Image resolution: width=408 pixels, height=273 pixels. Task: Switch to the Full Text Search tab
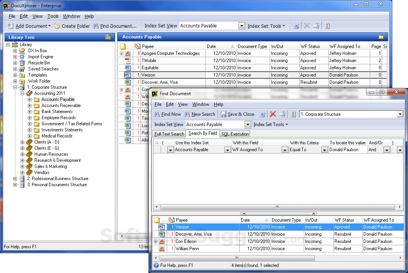169,134
